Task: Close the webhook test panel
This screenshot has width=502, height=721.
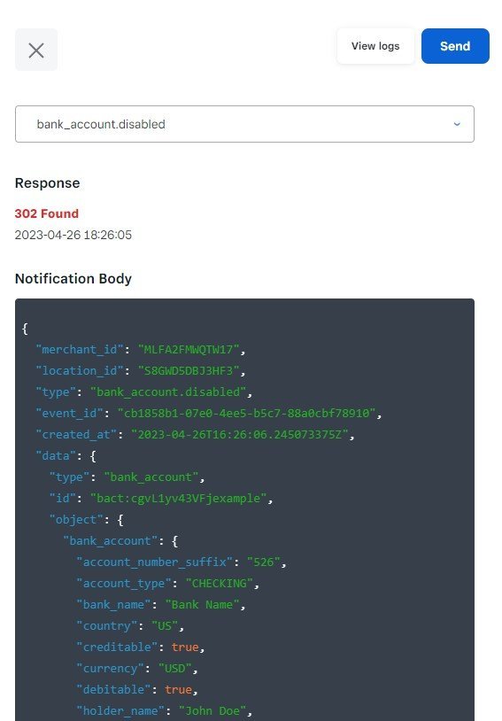Action: point(36,50)
